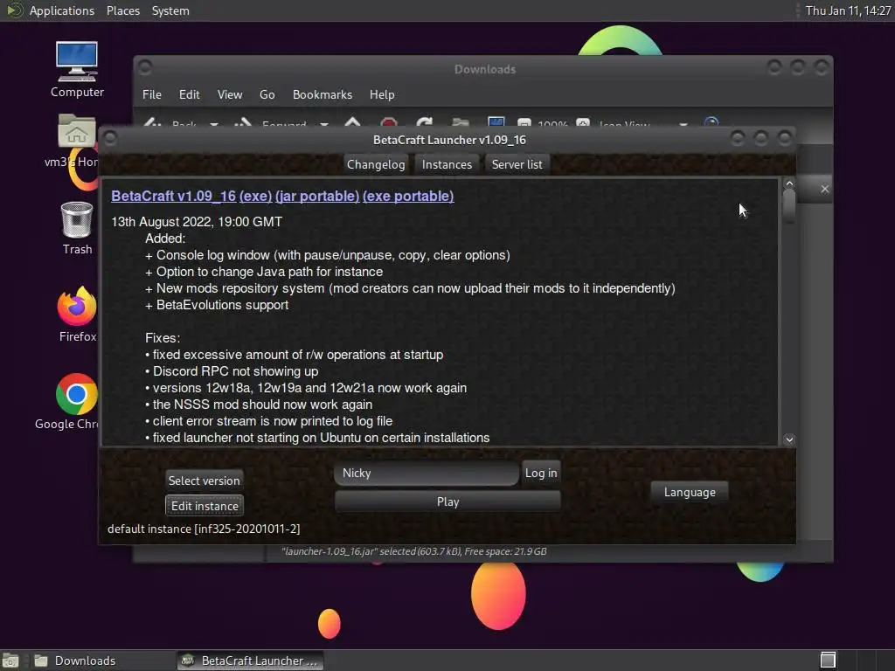Screen dimensions: 895x671
Task: Click the workspace switcher in bottom panel
Action: coord(828,661)
